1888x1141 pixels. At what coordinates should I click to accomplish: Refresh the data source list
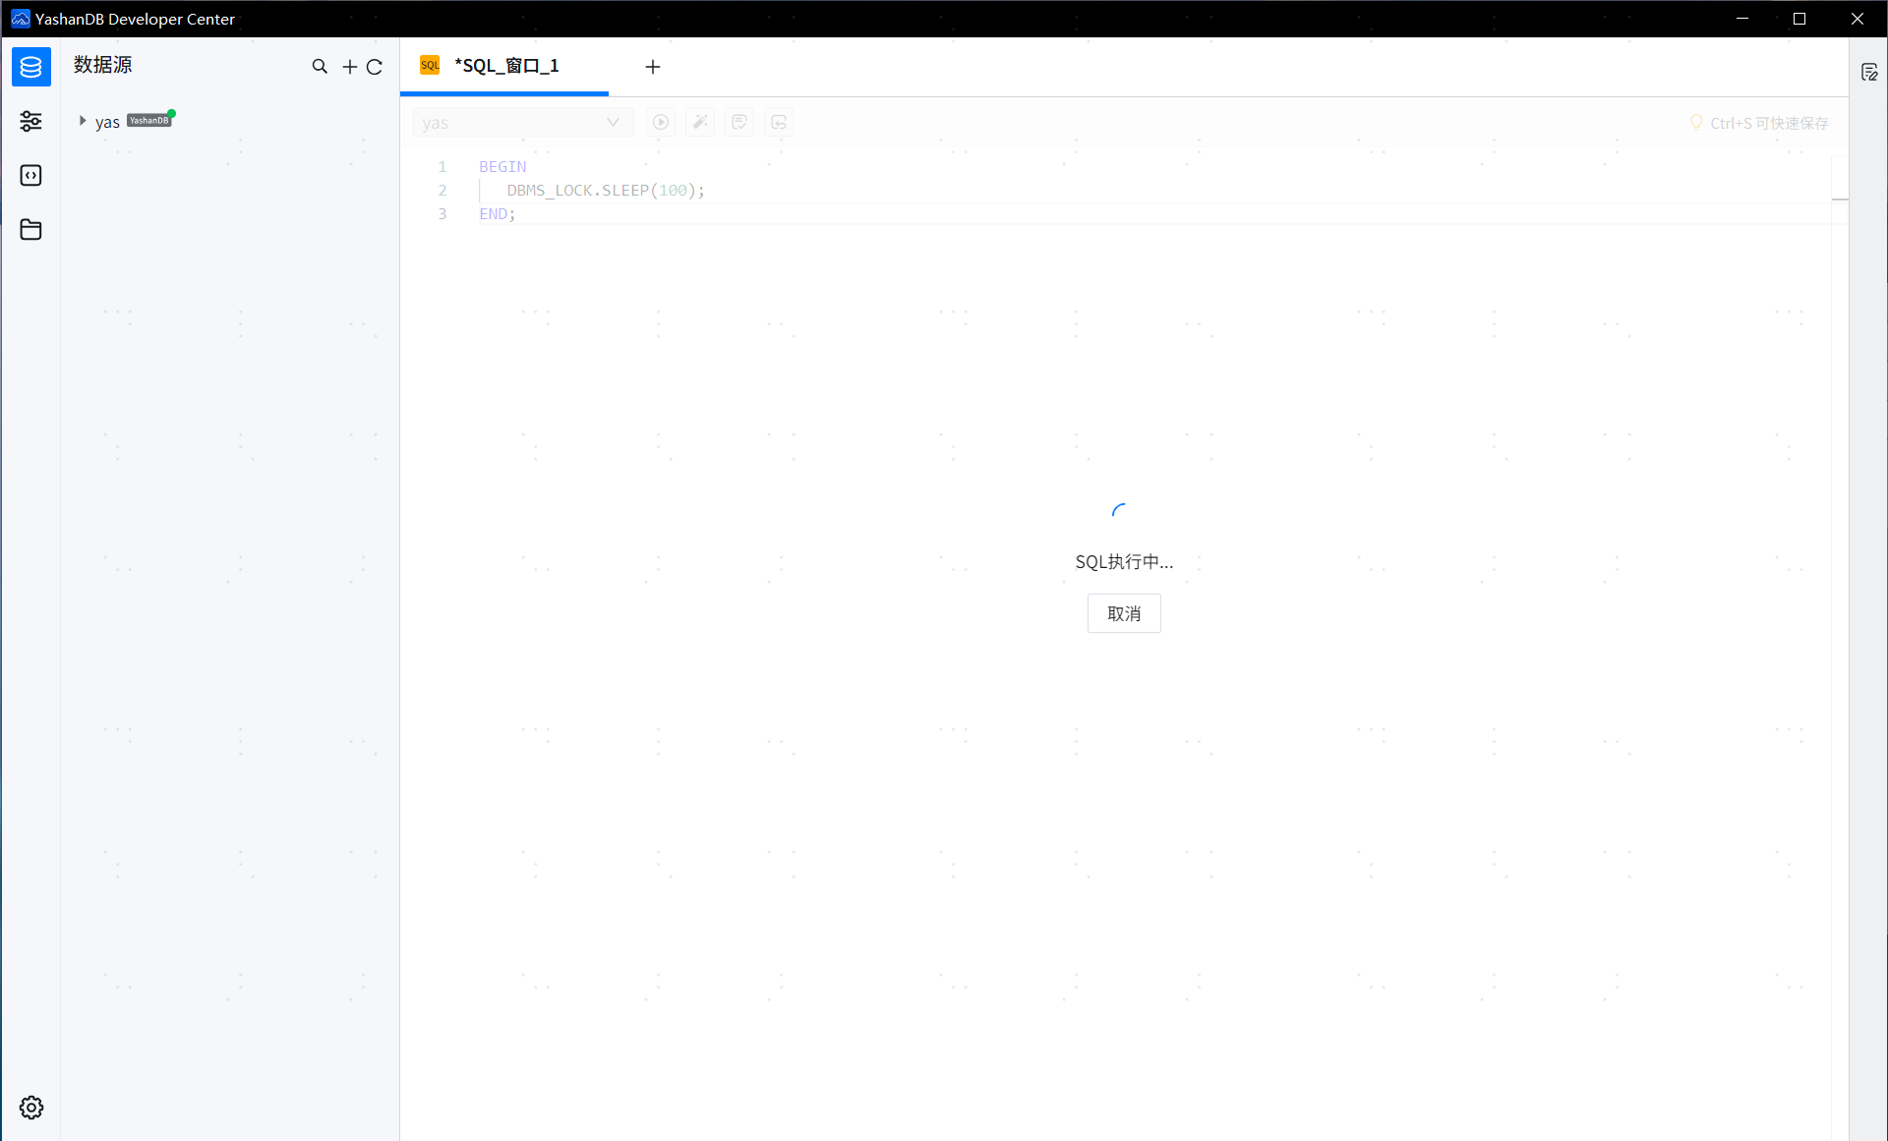(x=375, y=67)
